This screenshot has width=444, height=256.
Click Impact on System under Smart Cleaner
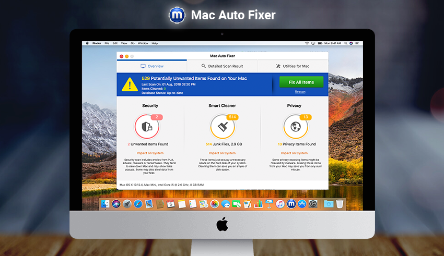(223, 153)
